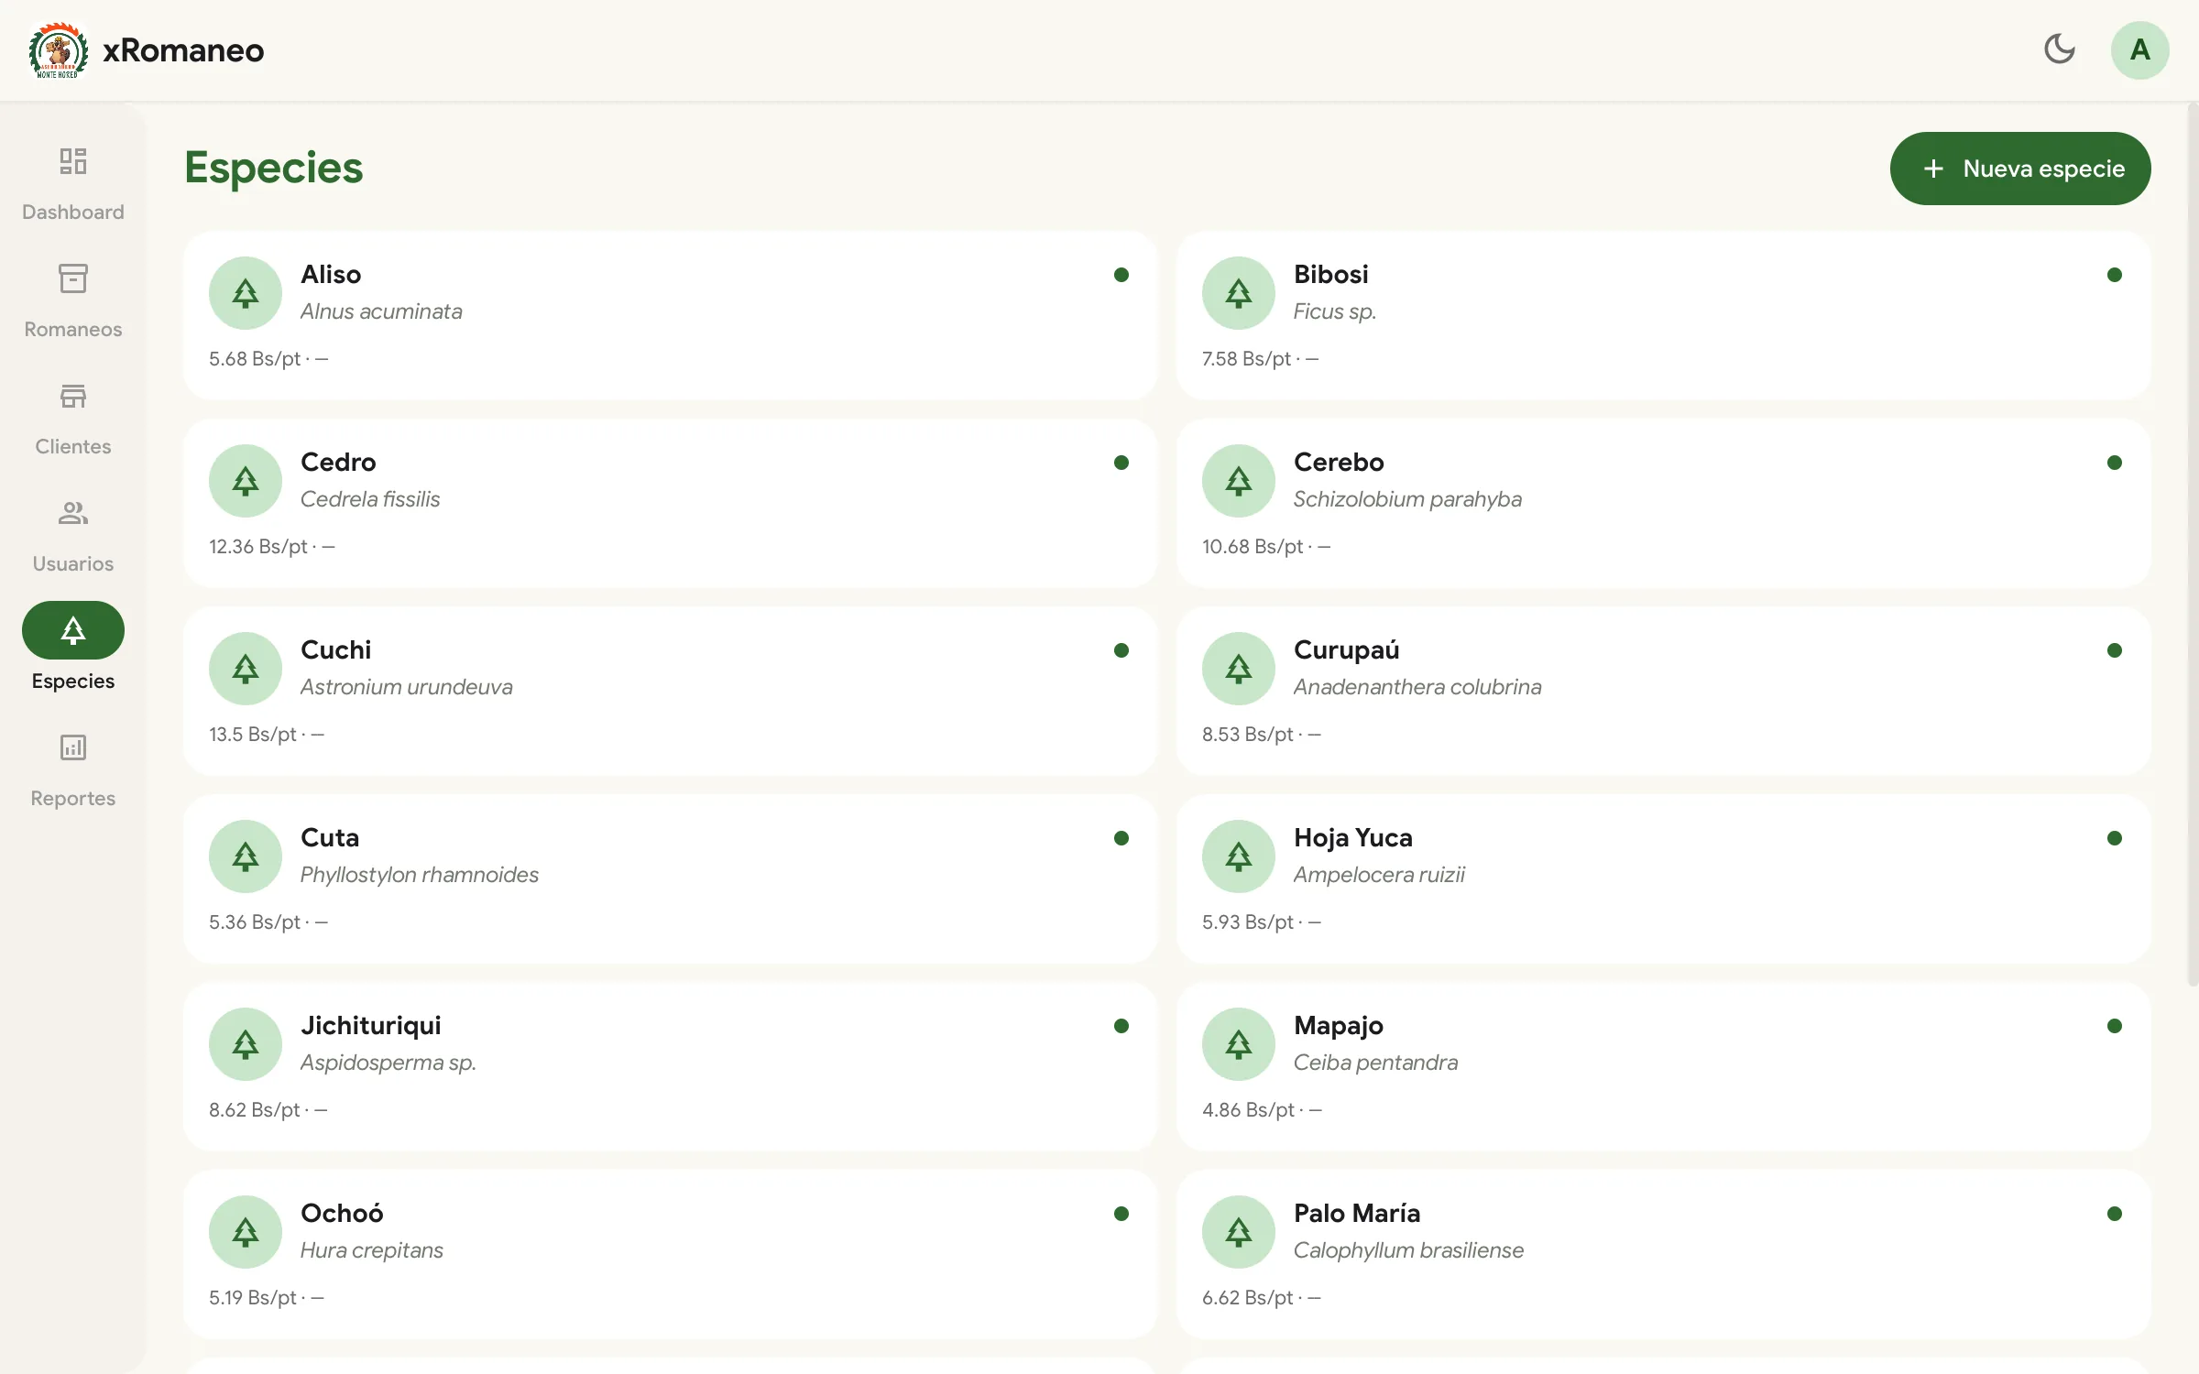
Task: Open the Reportes sidebar icon
Action: 73,747
